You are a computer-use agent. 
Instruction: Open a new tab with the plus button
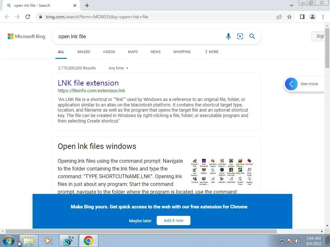pos(87,6)
